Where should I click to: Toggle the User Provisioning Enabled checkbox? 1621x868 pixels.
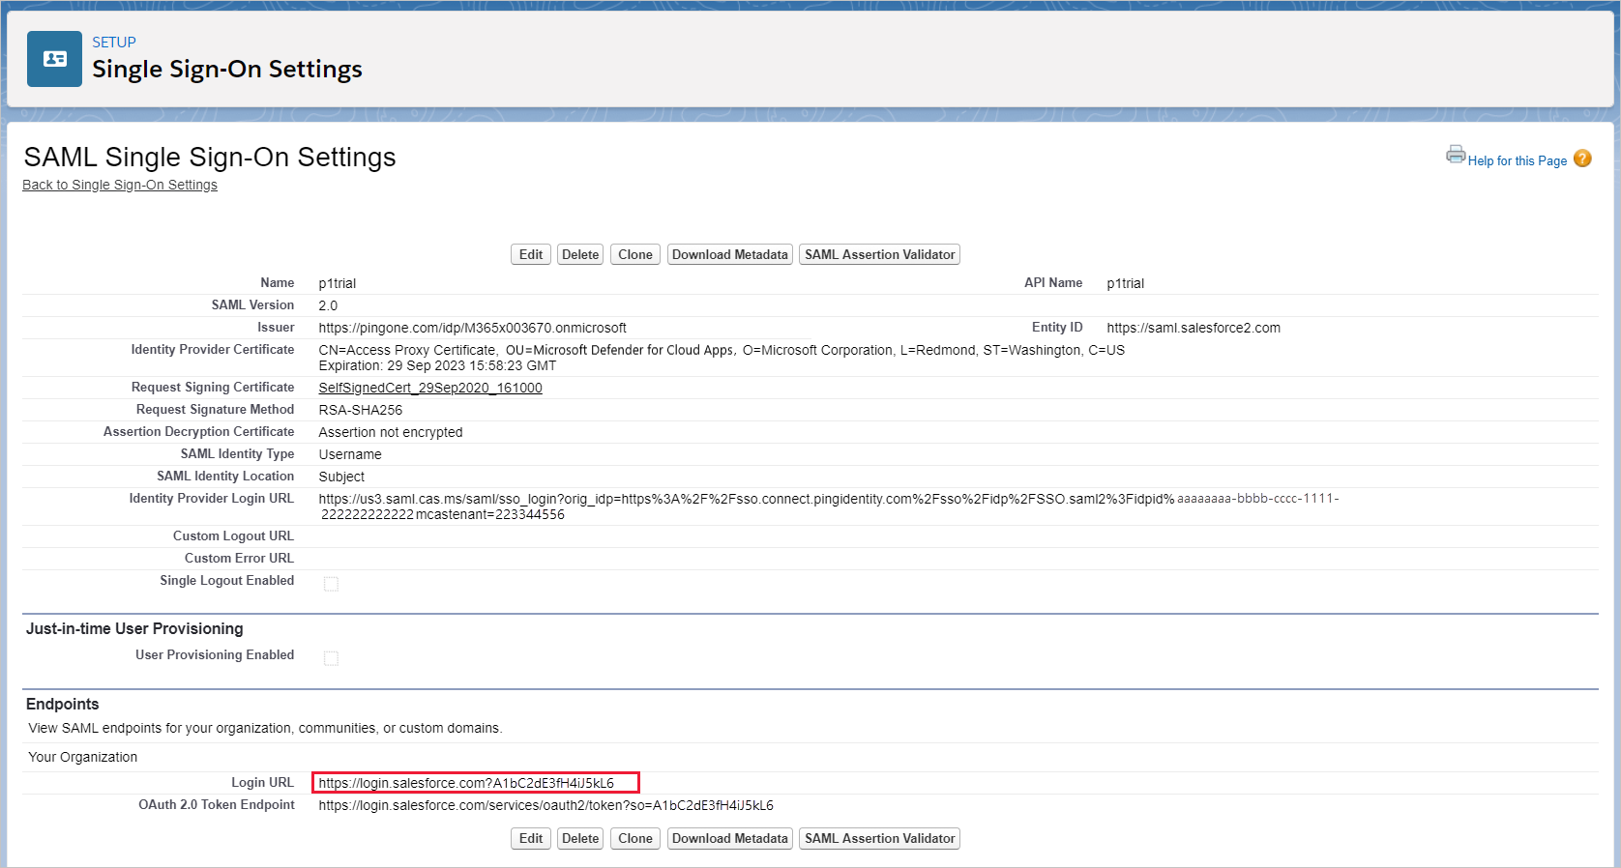(331, 658)
